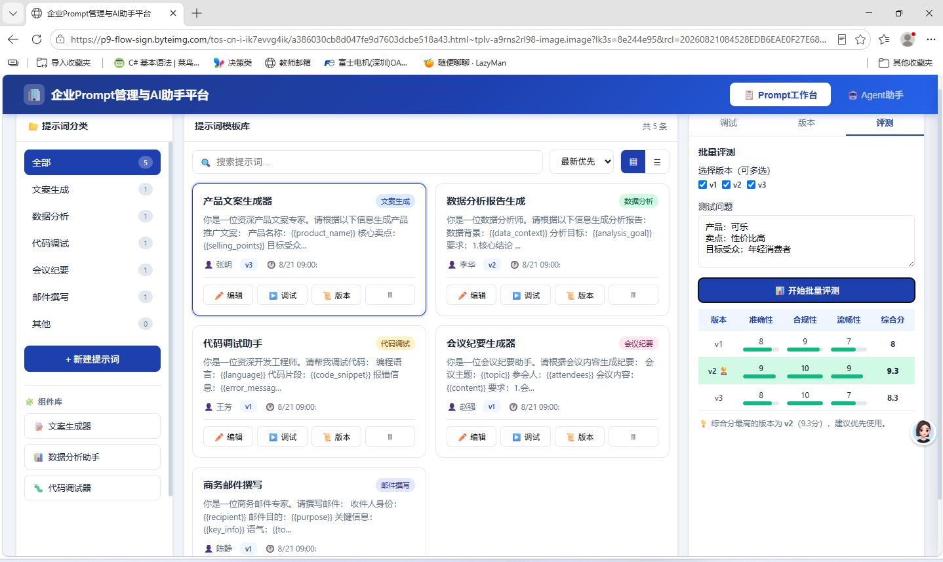Click the platform logo icon in header
Viewport: 943px width, 562px height.
[34, 94]
